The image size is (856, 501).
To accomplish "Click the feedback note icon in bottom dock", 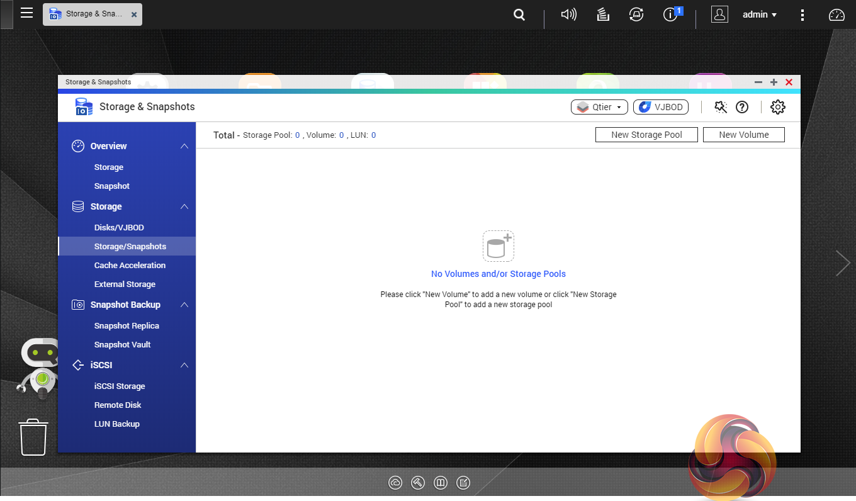I will click(463, 483).
